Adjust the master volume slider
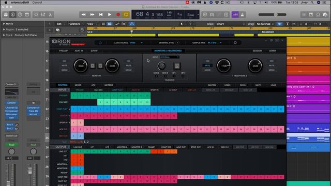 coord(273,14)
